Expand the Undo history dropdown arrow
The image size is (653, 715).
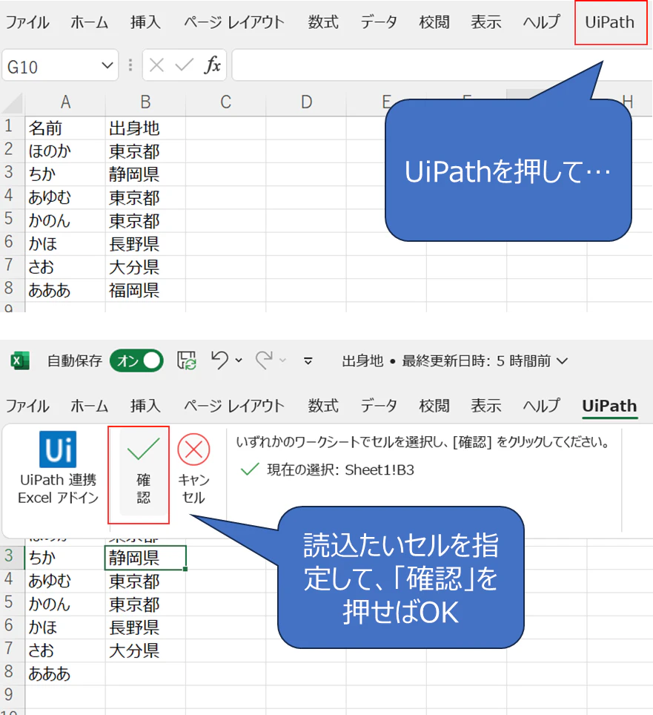coord(239,360)
